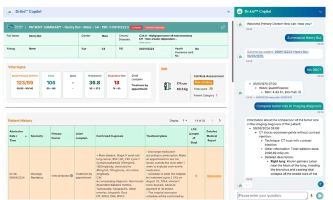Click the Specialty column header
The height and width of the screenshot is (200, 333).
click(40, 136)
